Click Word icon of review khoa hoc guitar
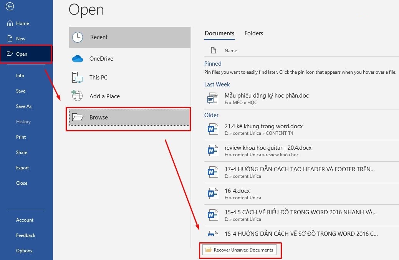 tap(213, 151)
